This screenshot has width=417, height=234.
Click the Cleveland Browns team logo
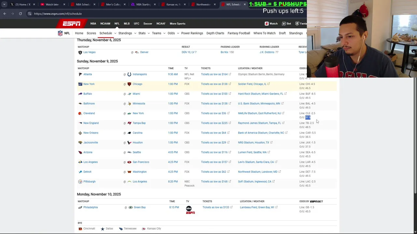pos(80,113)
